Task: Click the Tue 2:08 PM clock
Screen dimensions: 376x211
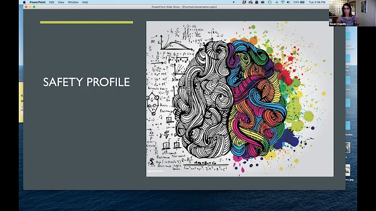Action: tap(318, 2)
